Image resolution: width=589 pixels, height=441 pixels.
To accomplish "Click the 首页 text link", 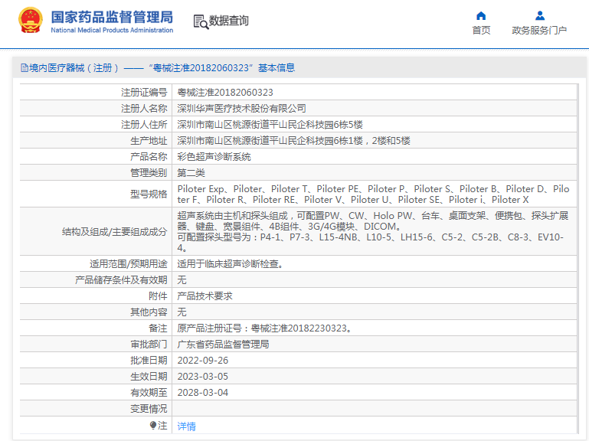I will 481,31.
